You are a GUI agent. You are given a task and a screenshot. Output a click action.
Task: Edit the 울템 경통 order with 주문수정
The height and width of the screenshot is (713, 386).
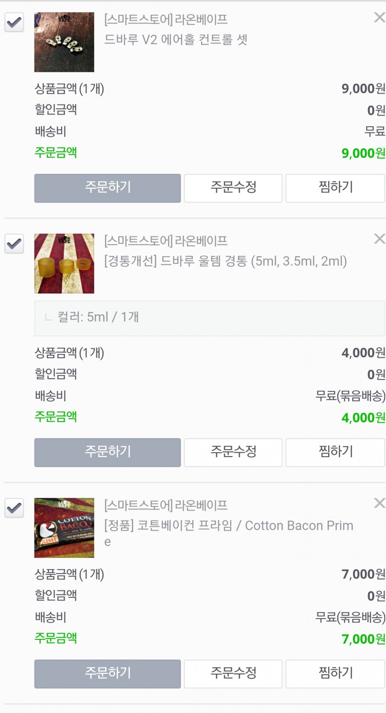pyautogui.click(x=233, y=452)
